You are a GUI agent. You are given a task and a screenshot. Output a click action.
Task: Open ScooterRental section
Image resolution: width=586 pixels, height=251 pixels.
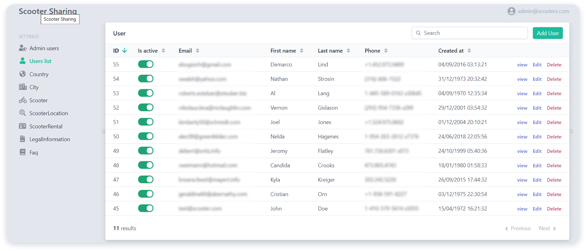46,126
